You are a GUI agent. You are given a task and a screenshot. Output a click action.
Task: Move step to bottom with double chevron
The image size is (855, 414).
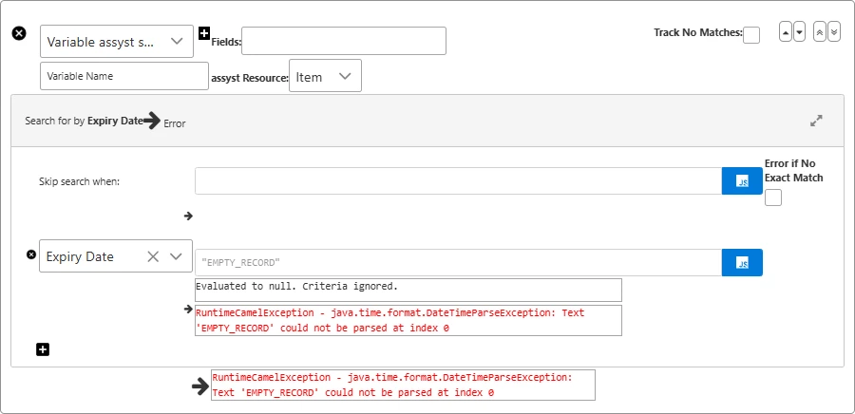[x=834, y=32]
